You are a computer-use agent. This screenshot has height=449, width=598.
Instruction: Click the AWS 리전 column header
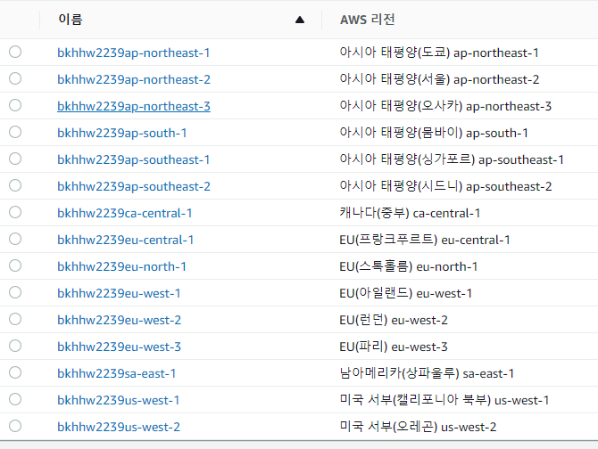click(367, 20)
